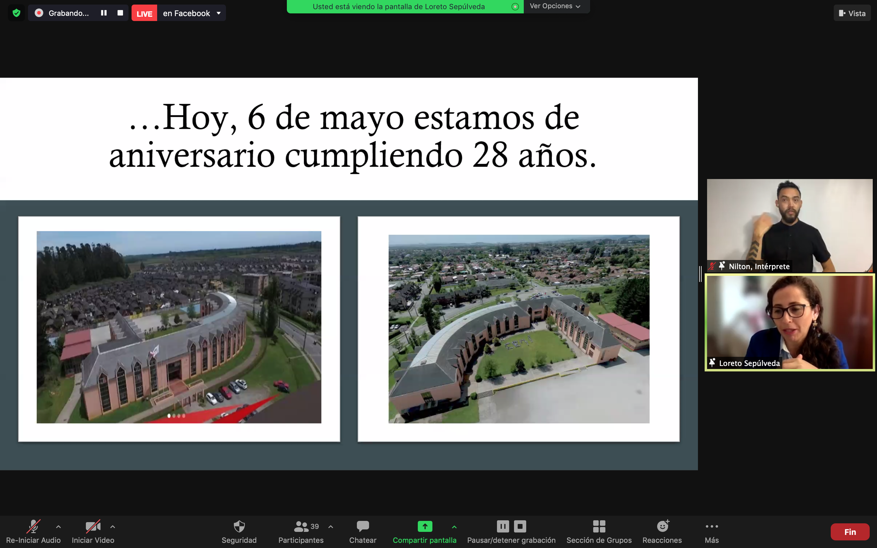Screen dimensions: 877x548
Task: Pause the recording from the top bar
Action: click(104, 13)
